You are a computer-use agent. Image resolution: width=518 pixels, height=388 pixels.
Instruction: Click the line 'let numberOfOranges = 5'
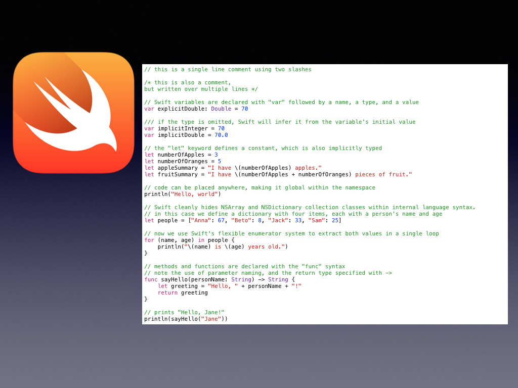pyautogui.click(x=183, y=161)
